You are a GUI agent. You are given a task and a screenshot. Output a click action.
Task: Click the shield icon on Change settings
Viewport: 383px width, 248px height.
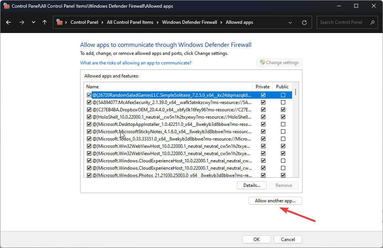click(x=262, y=62)
